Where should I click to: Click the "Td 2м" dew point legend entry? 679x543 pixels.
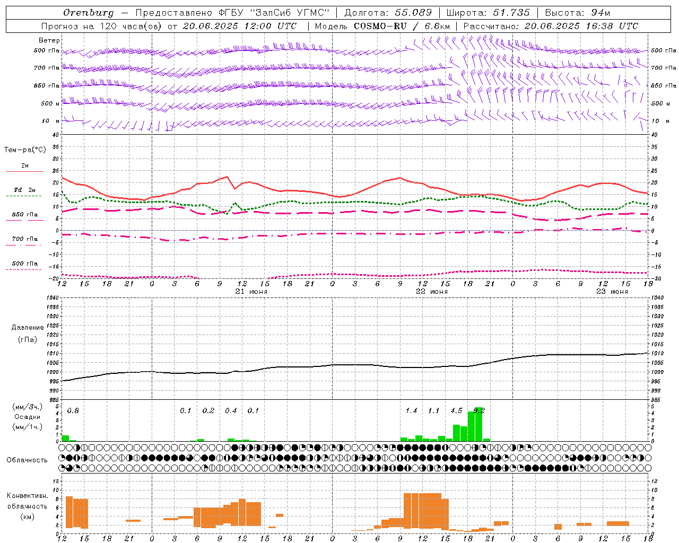(x=25, y=190)
